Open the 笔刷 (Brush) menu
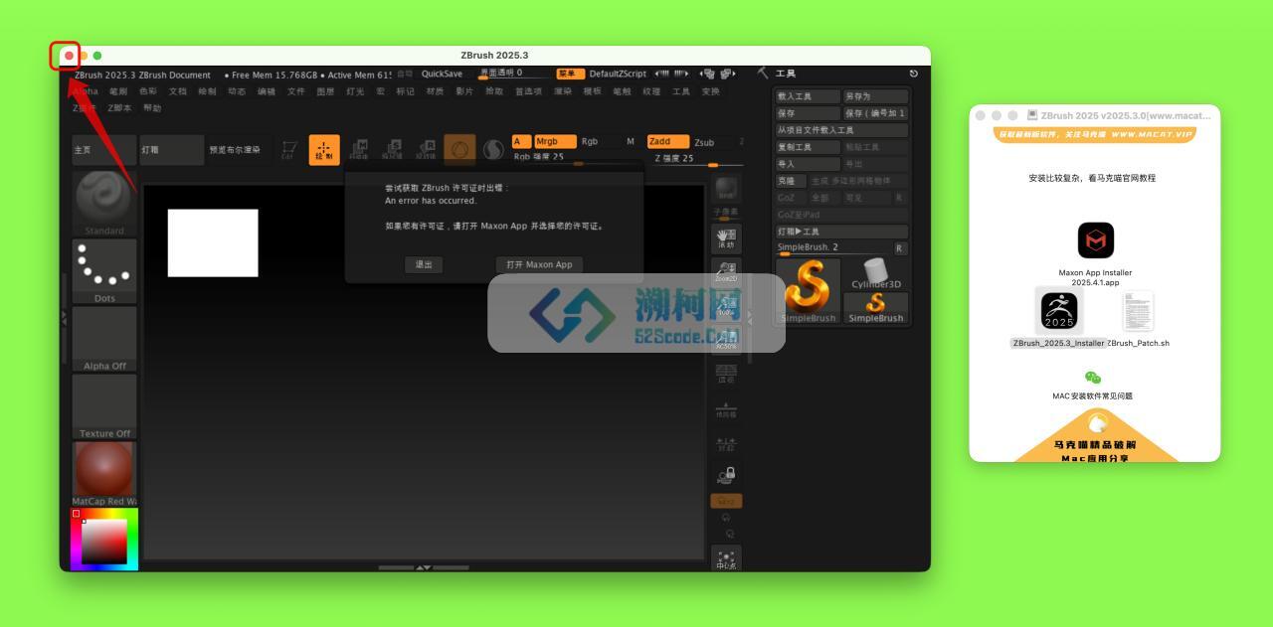 [118, 91]
